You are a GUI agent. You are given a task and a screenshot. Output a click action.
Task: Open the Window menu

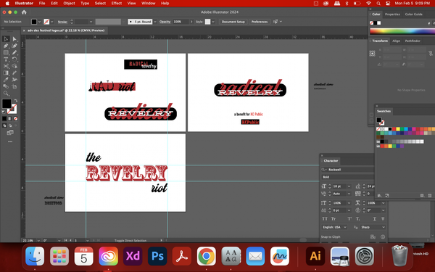149,4
